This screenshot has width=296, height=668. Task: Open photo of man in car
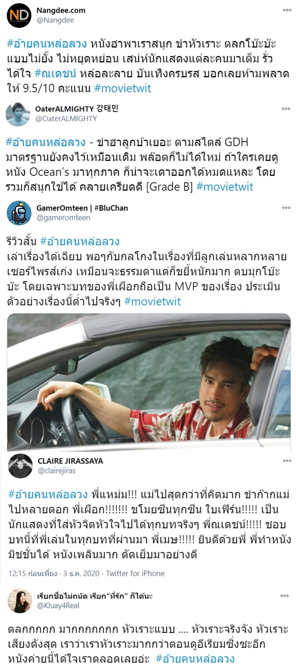(x=149, y=381)
